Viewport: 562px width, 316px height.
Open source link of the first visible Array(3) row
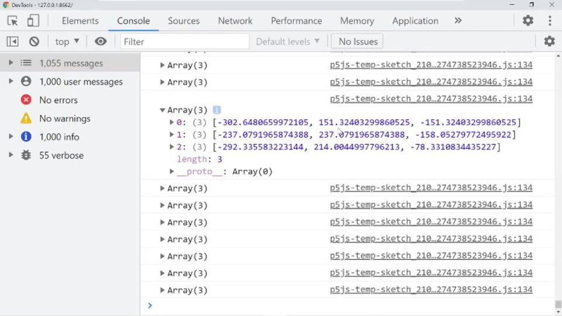431,65
